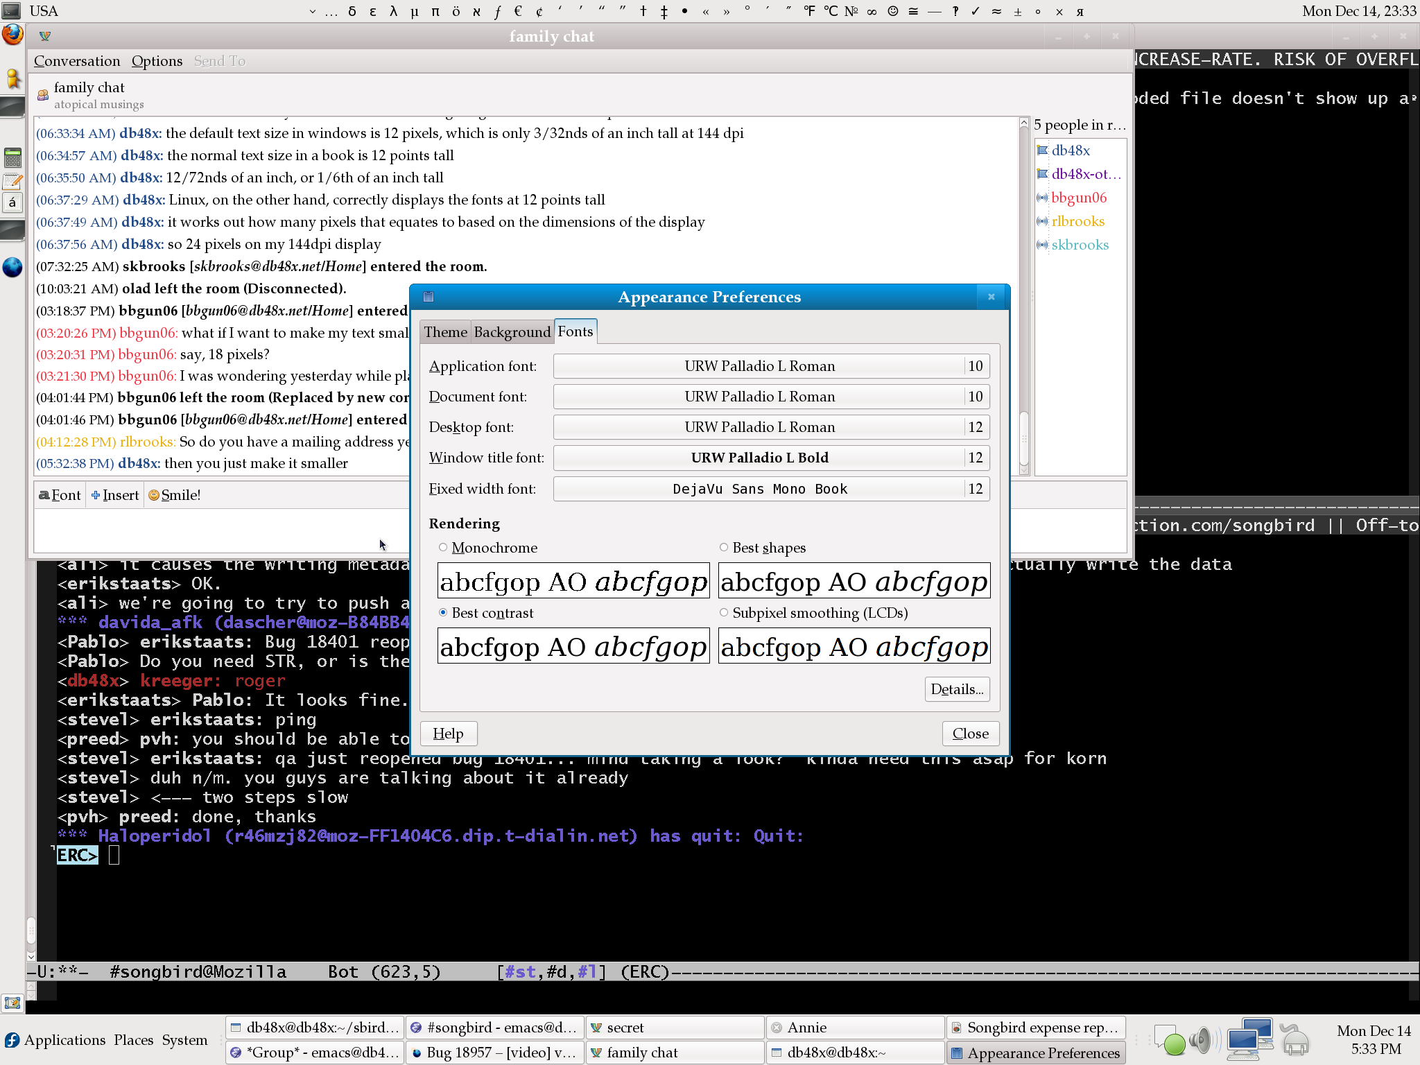Image resolution: width=1420 pixels, height=1065 pixels.
Task: Select Subpixel smoothing (LCDs) rendering
Action: 814,613
